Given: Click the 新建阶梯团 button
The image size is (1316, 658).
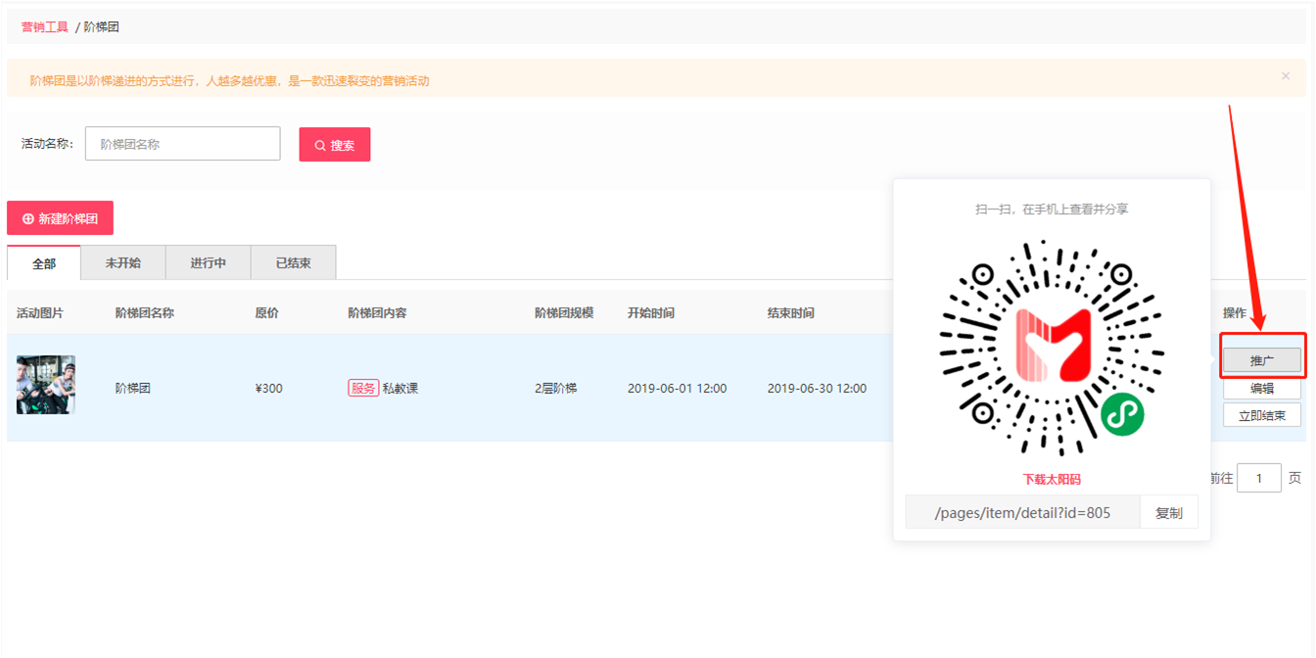Looking at the screenshot, I should (61, 218).
